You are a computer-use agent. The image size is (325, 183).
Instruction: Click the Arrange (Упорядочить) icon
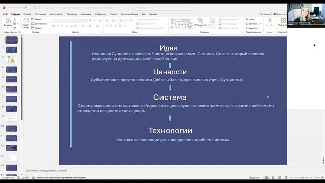point(201,20)
